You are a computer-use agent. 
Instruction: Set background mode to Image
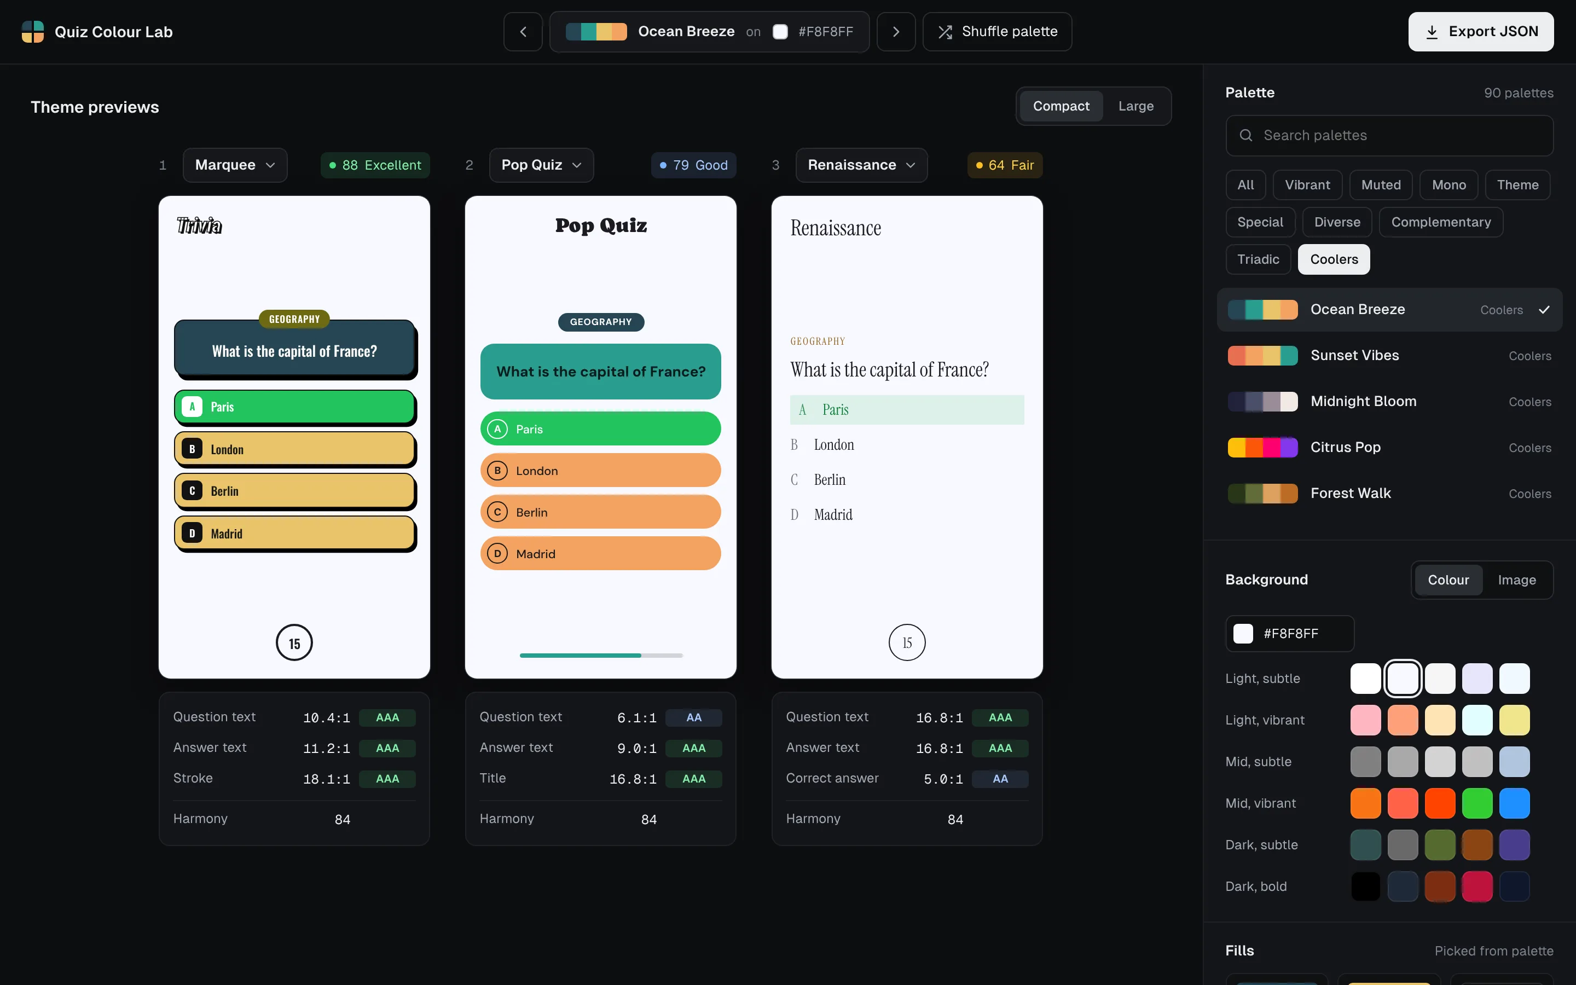point(1517,580)
